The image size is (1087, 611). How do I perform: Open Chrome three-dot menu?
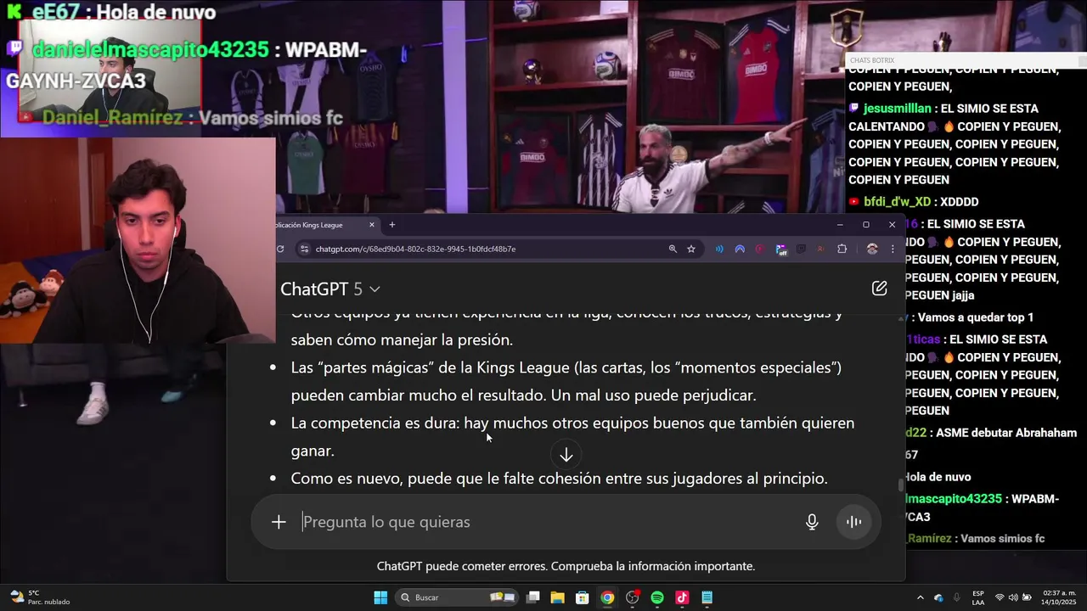[x=893, y=249]
